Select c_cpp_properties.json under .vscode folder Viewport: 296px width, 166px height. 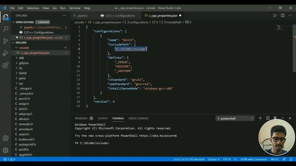[41, 53]
